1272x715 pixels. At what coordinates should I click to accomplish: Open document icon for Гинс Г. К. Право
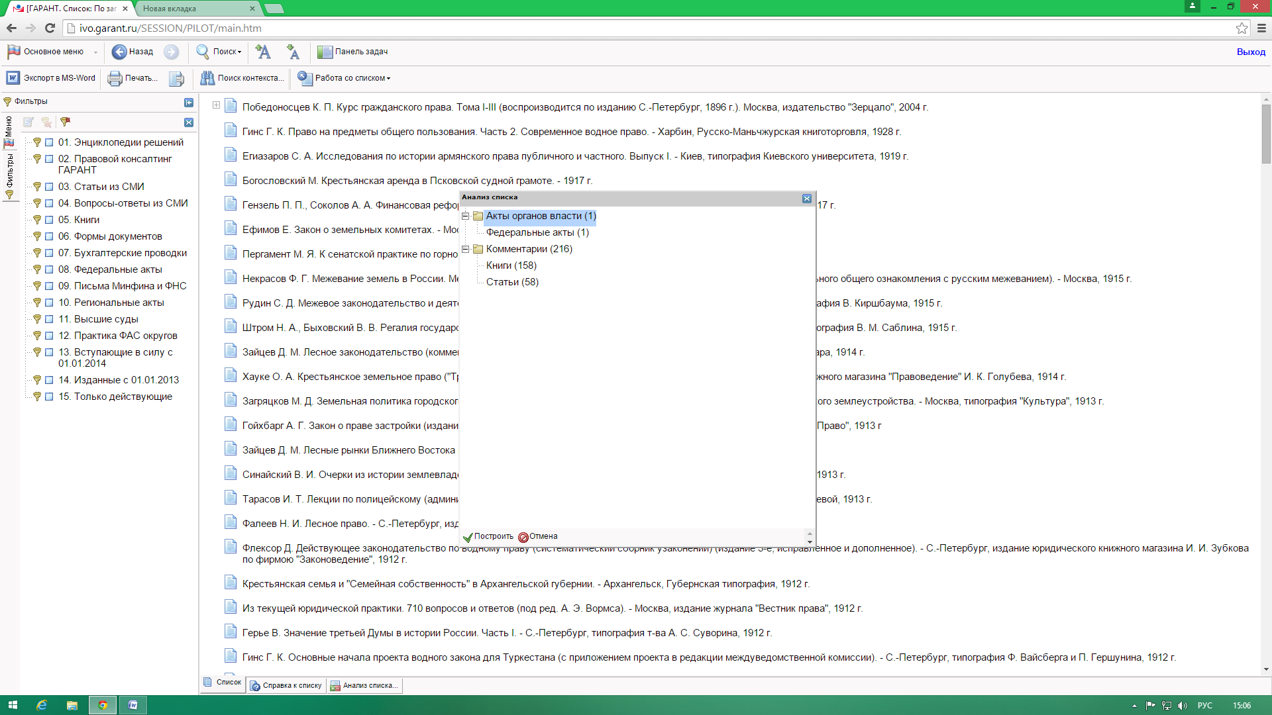[x=231, y=130]
